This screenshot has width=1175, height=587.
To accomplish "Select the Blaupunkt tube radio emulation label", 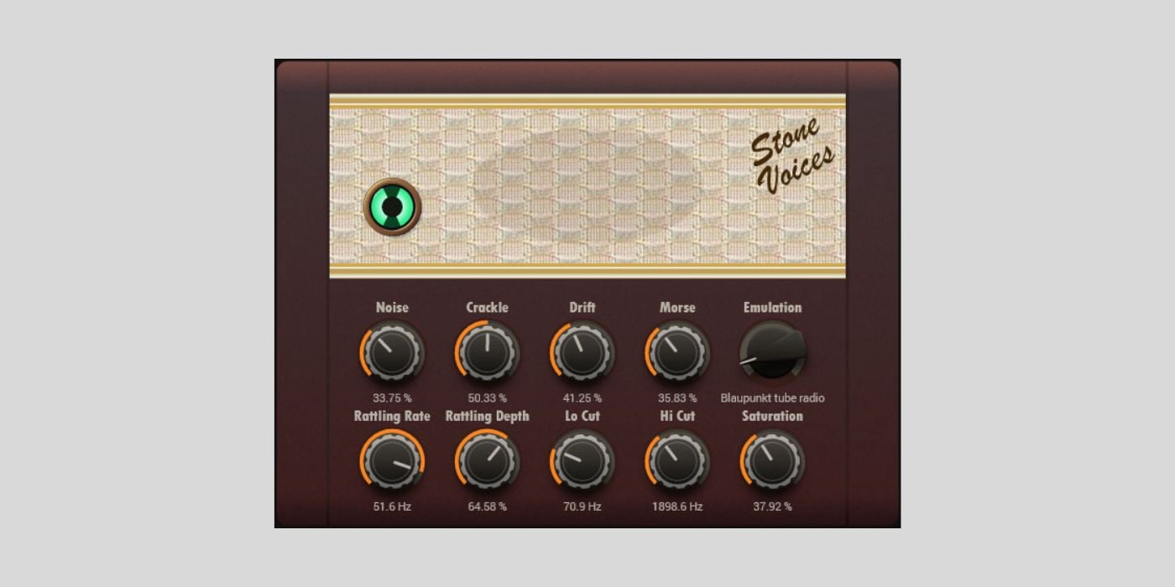I will (773, 398).
